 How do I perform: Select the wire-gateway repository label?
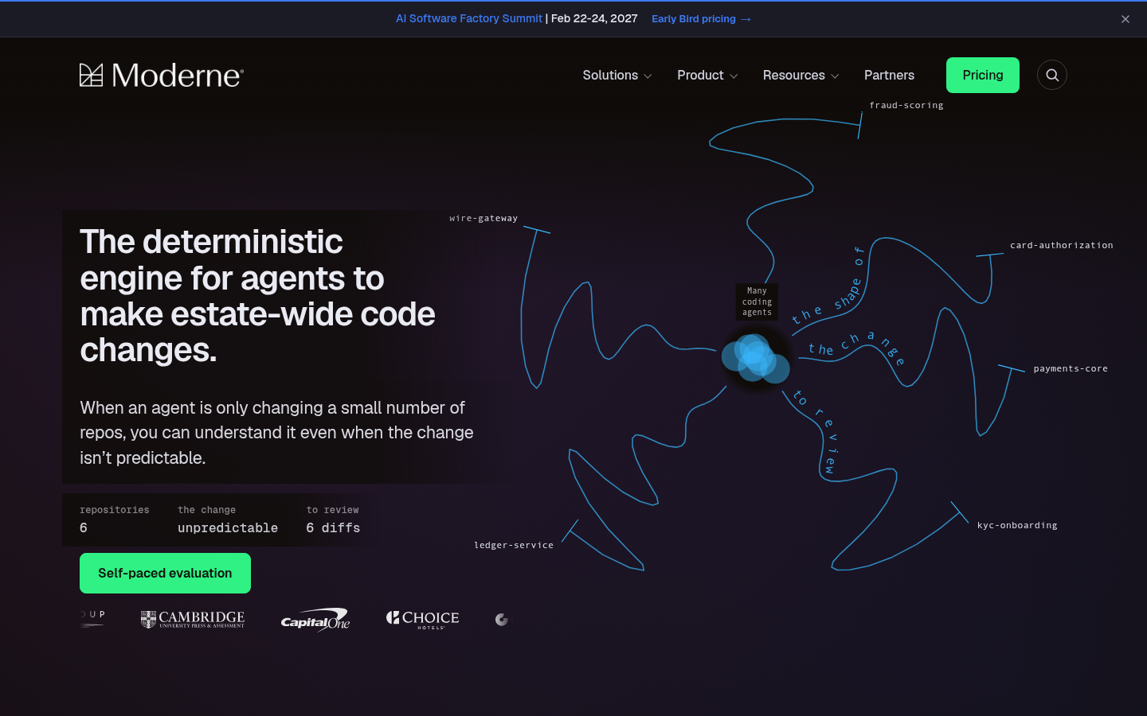coord(483,218)
